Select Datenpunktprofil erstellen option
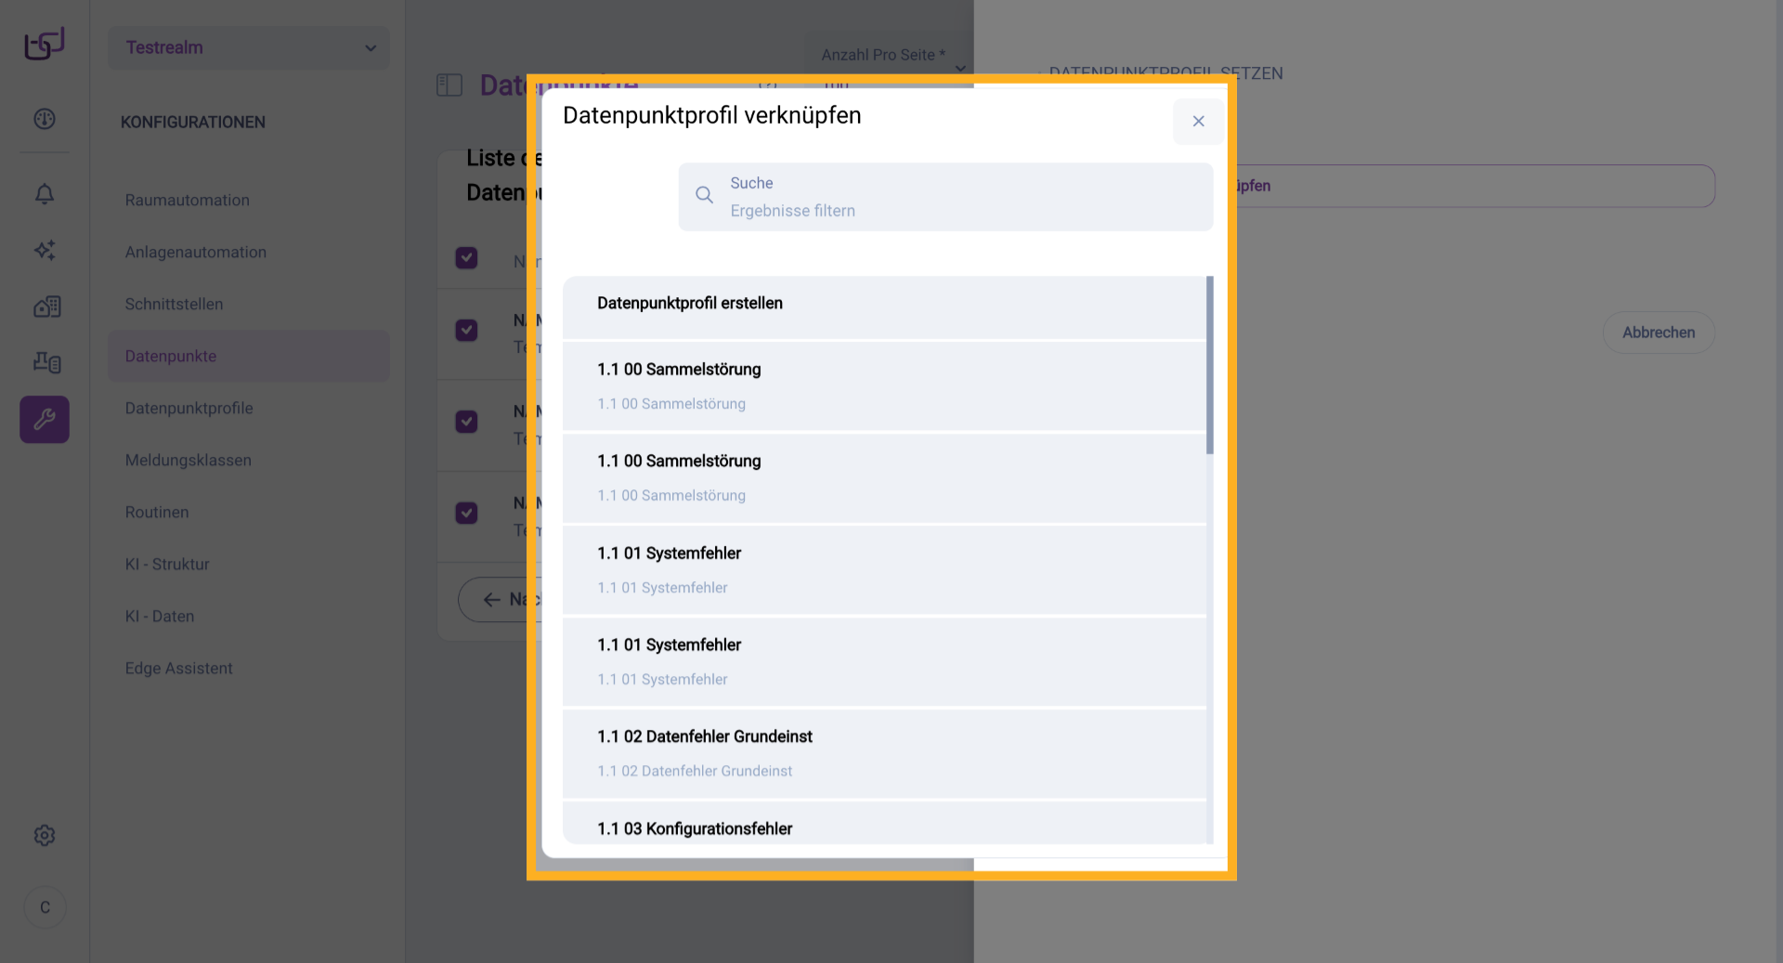The height and width of the screenshot is (963, 1783). point(690,304)
